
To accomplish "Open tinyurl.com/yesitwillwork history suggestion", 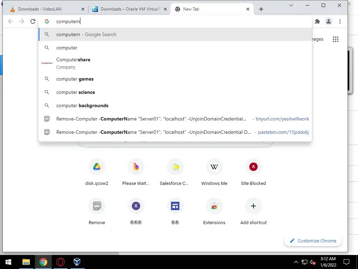I will coord(175,119).
